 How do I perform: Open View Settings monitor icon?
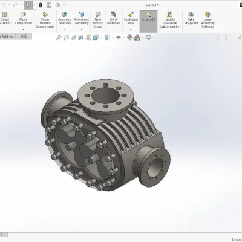pos(148,38)
